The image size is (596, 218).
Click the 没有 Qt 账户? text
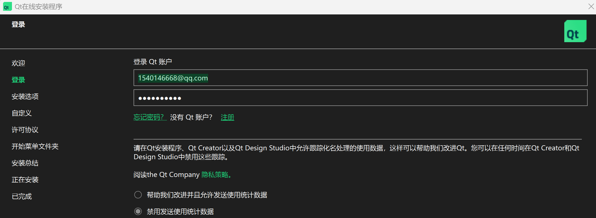[191, 117]
